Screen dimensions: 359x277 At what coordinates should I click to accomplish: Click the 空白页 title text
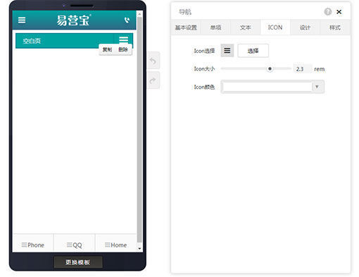pyautogui.click(x=32, y=41)
